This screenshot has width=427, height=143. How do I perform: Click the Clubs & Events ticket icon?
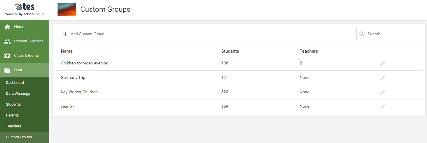pyautogui.click(x=7, y=56)
